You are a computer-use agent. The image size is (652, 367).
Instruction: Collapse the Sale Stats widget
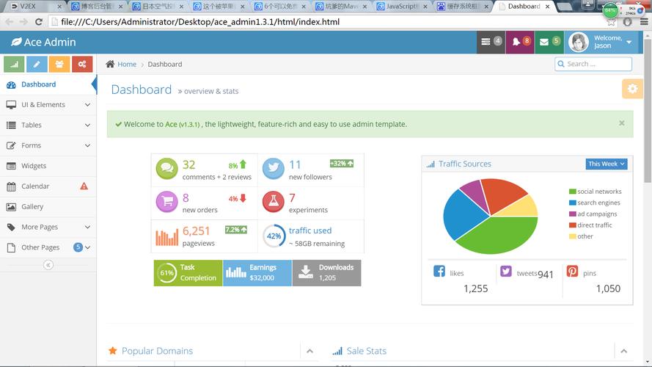point(623,351)
